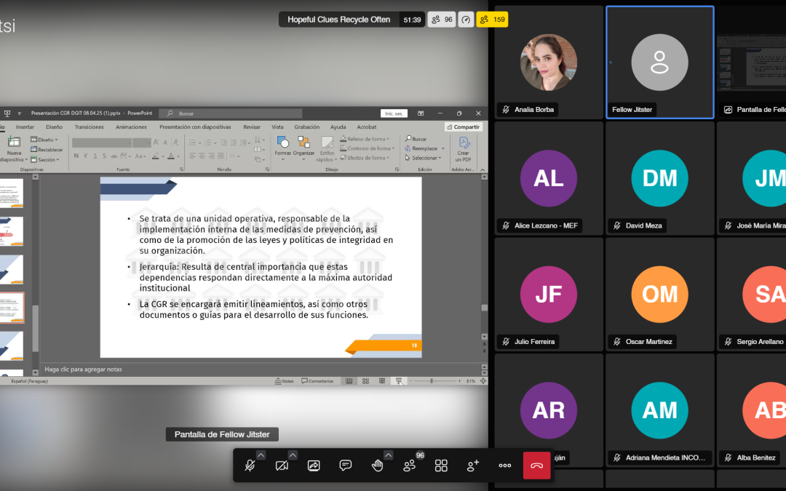Screen dimensions: 786x491
Task: Select Fellow Jitster participant tile
Action: pyautogui.click(x=659, y=63)
